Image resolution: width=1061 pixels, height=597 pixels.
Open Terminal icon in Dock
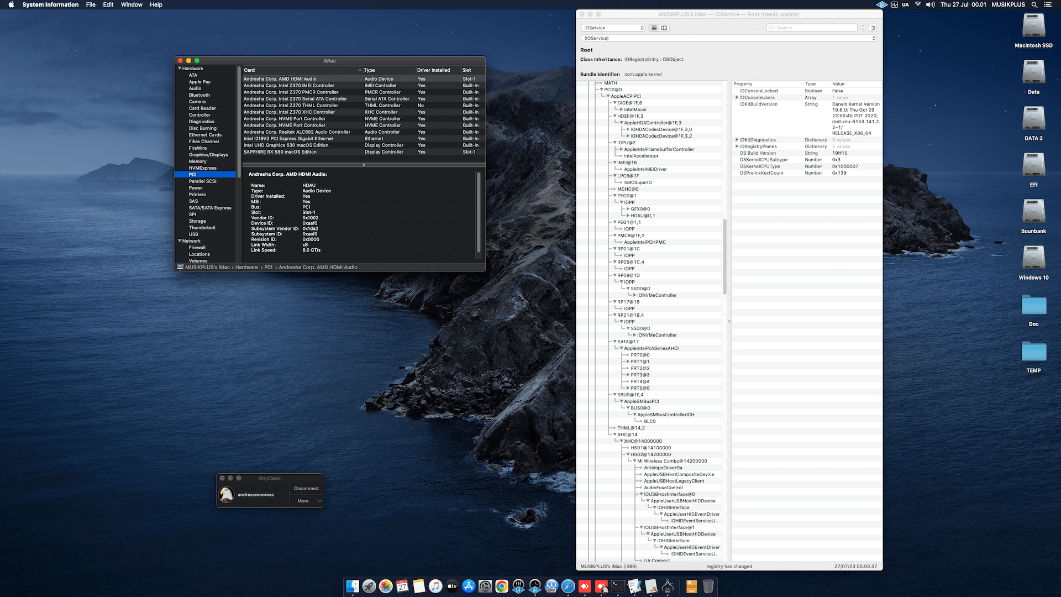point(618,586)
